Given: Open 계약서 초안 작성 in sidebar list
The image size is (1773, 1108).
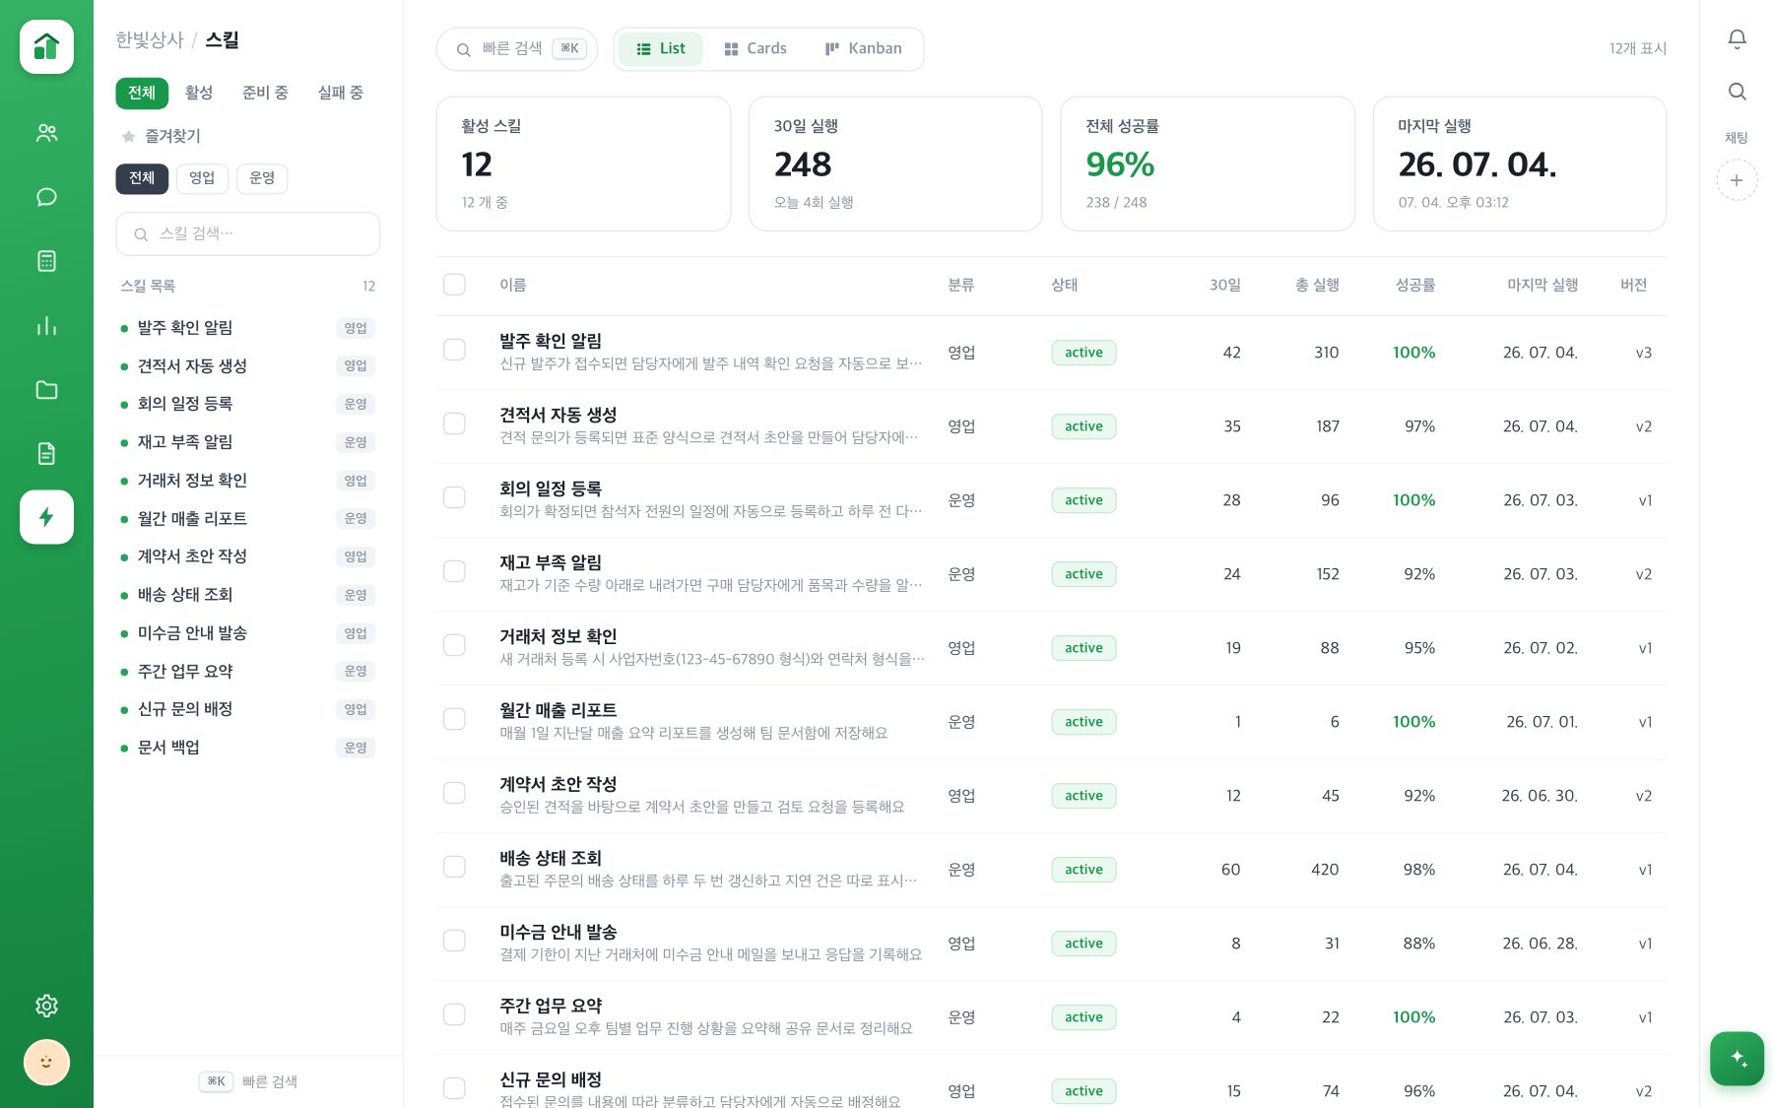Looking at the screenshot, I should point(248,556).
